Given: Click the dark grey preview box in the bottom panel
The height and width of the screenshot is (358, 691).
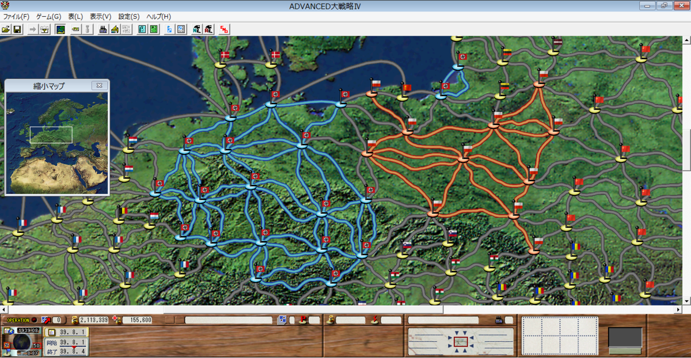Looking at the screenshot, I should (625, 337).
